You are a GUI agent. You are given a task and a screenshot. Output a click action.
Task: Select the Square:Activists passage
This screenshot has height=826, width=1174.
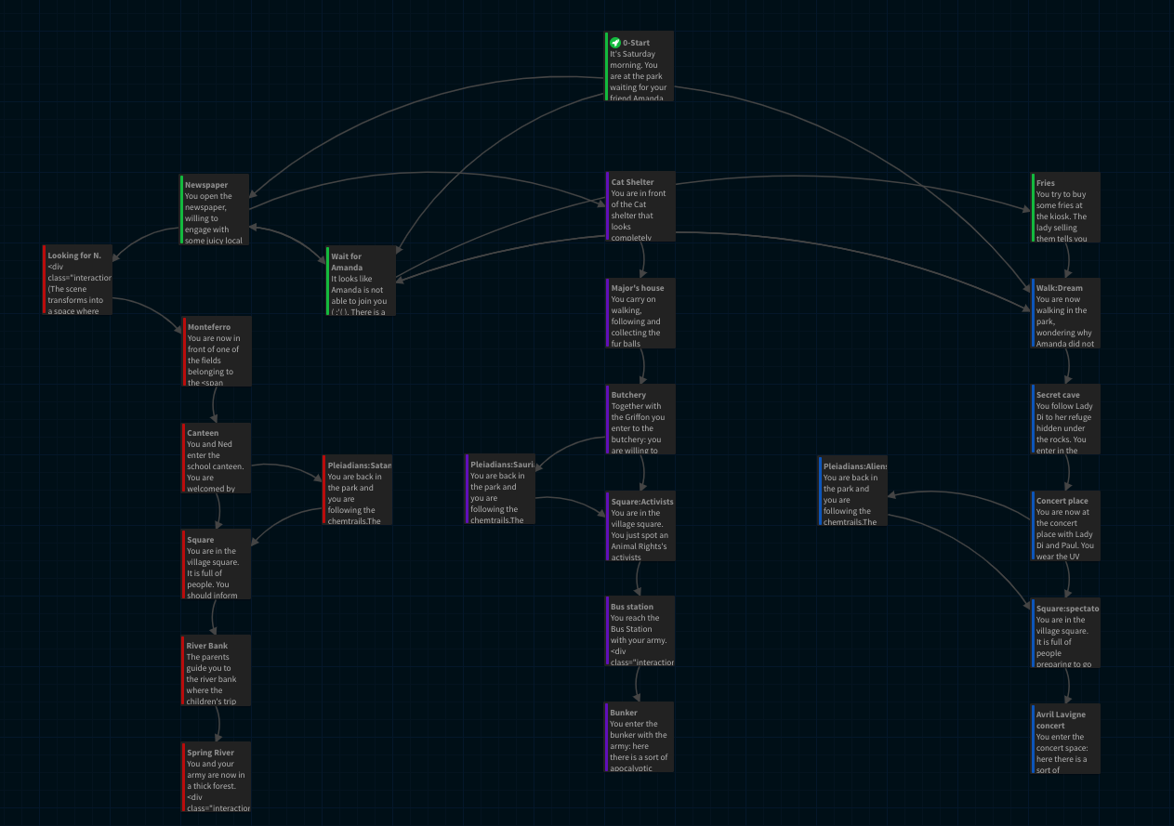tap(640, 526)
